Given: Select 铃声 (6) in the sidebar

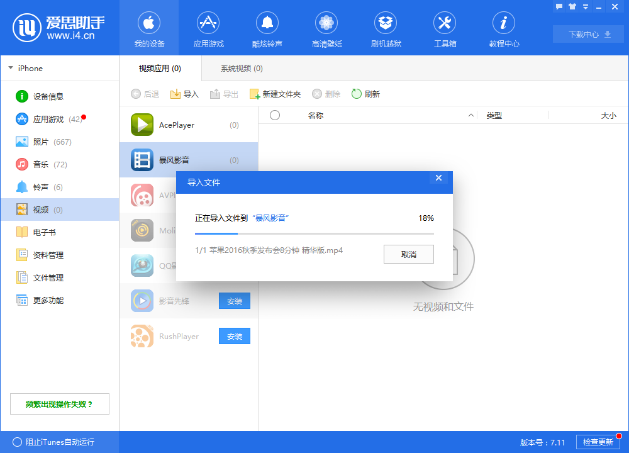Looking at the screenshot, I should (60, 187).
